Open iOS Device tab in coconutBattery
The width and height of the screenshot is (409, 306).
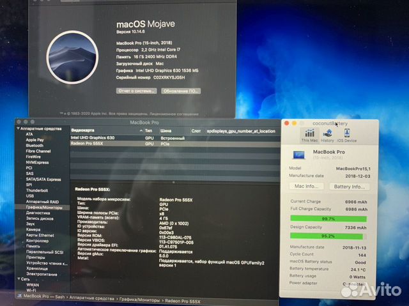pos(346,135)
